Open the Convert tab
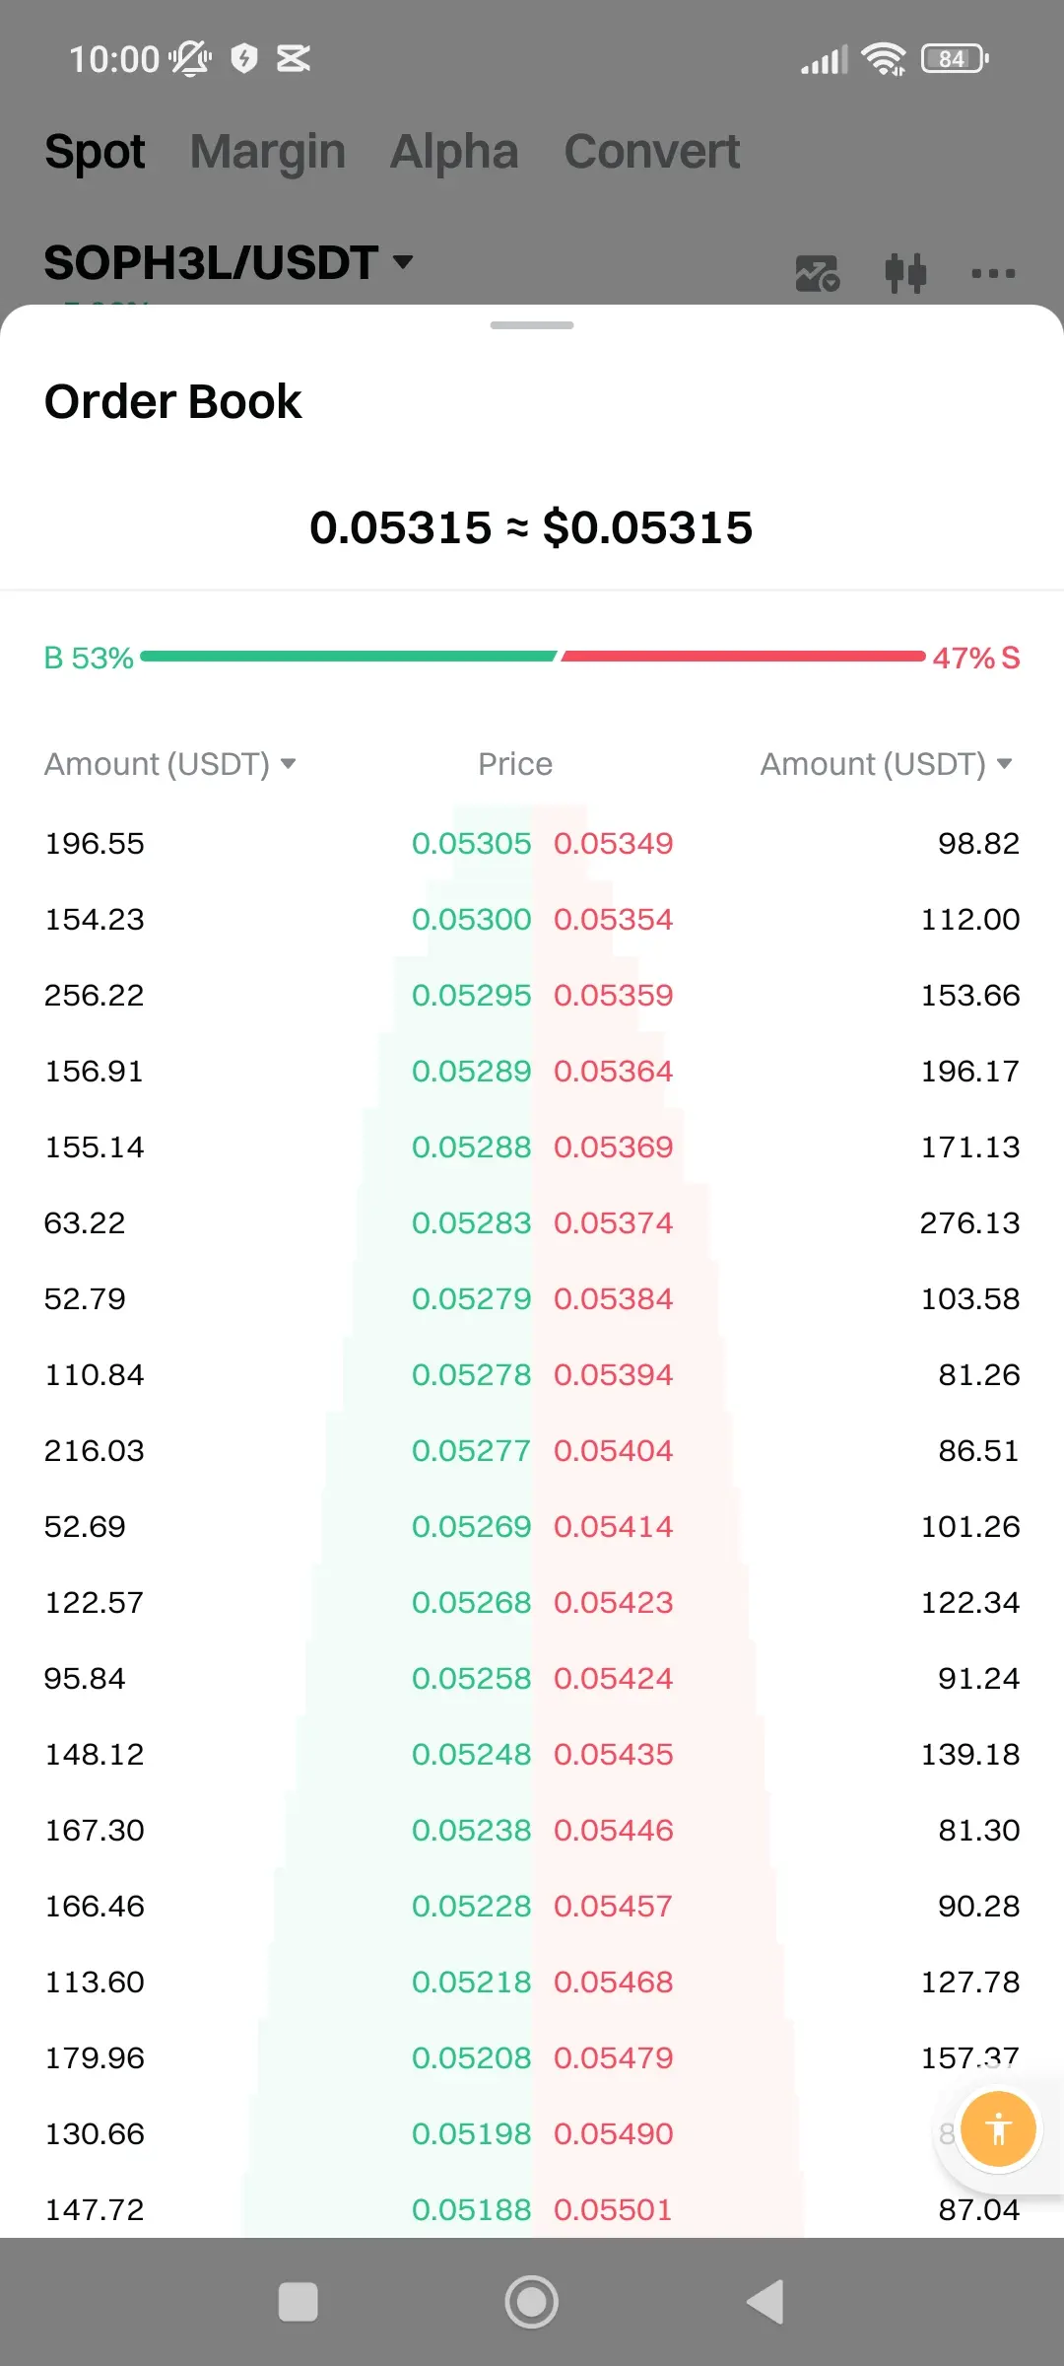Screen dimensions: 1064x2366 [652, 152]
